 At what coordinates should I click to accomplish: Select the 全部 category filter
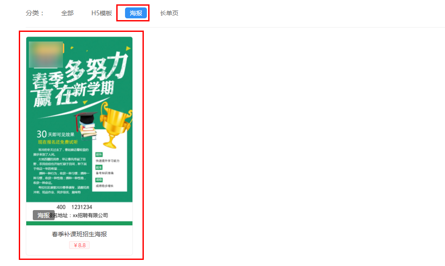click(67, 13)
